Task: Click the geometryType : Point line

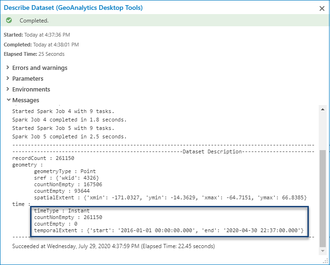Action: click(65, 171)
